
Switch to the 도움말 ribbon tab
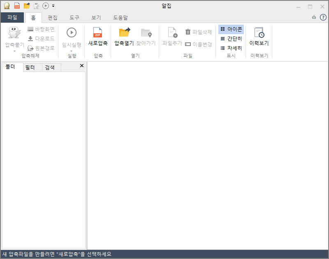click(x=120, y=18)
